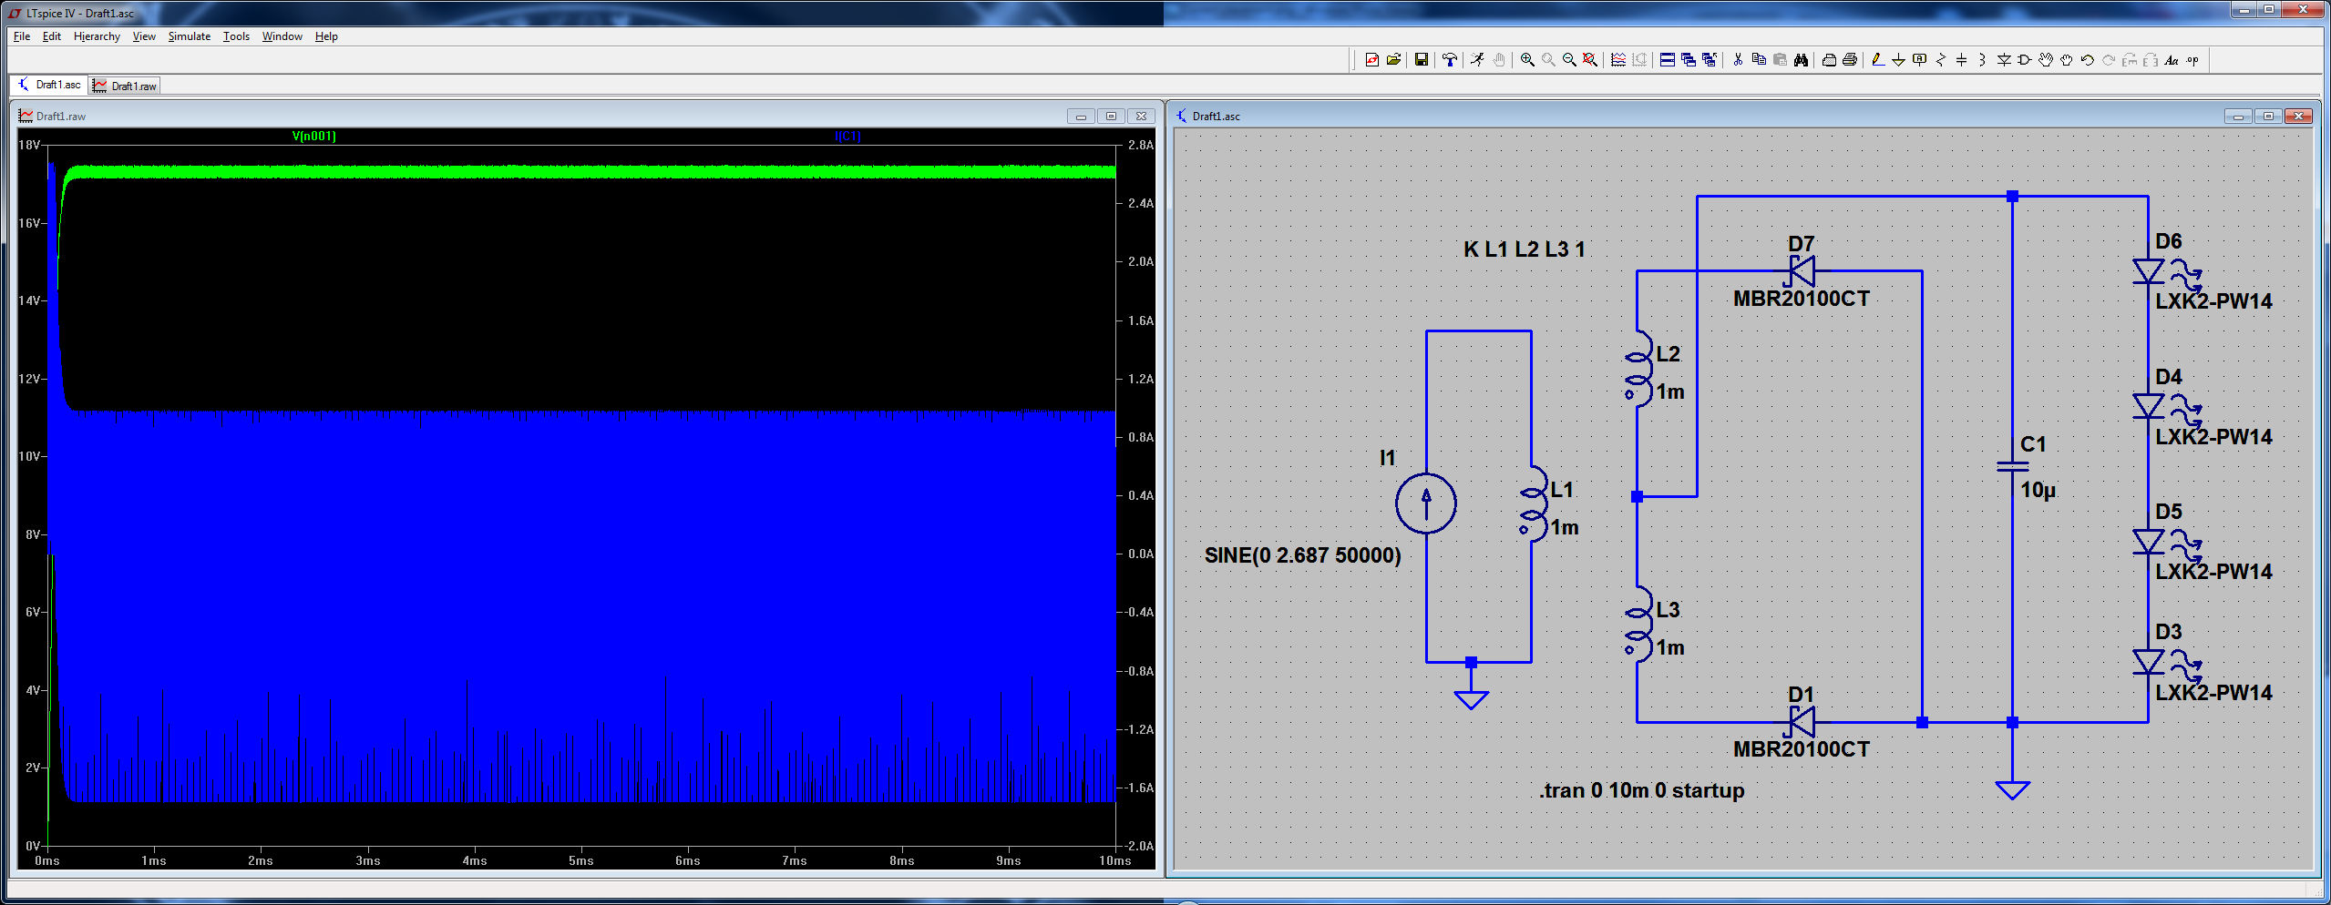Select the Copy tool

click(1759, 60)
